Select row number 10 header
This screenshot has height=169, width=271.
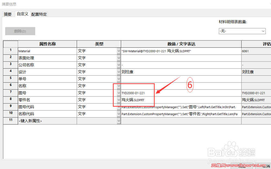(x=11, y=114)
